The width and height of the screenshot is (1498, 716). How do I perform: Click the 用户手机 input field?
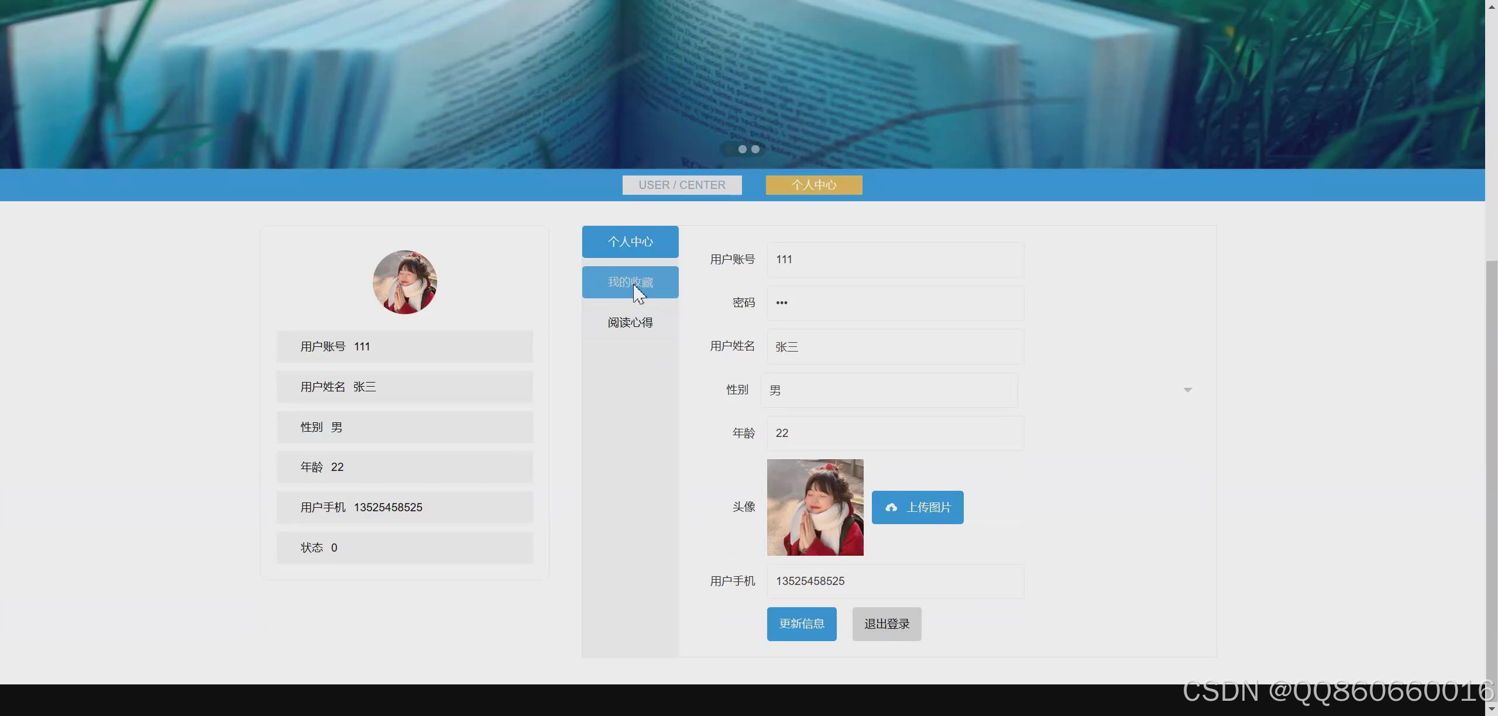pyautogui.click(x=895, y=581)
